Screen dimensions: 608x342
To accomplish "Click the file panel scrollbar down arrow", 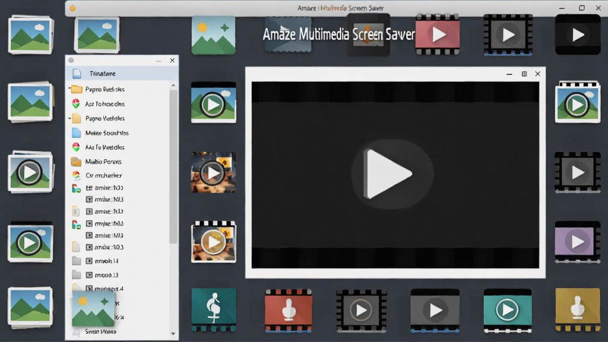I will click(x=173, y=333).
